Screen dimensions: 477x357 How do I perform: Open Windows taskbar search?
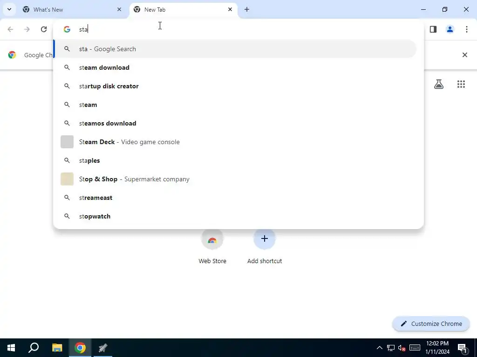(34, 348)
